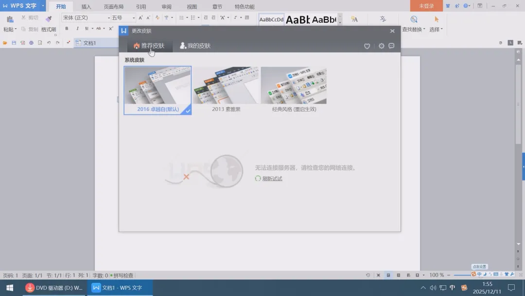
Task: Toggle underline formatting
Action: click(87, 29)
